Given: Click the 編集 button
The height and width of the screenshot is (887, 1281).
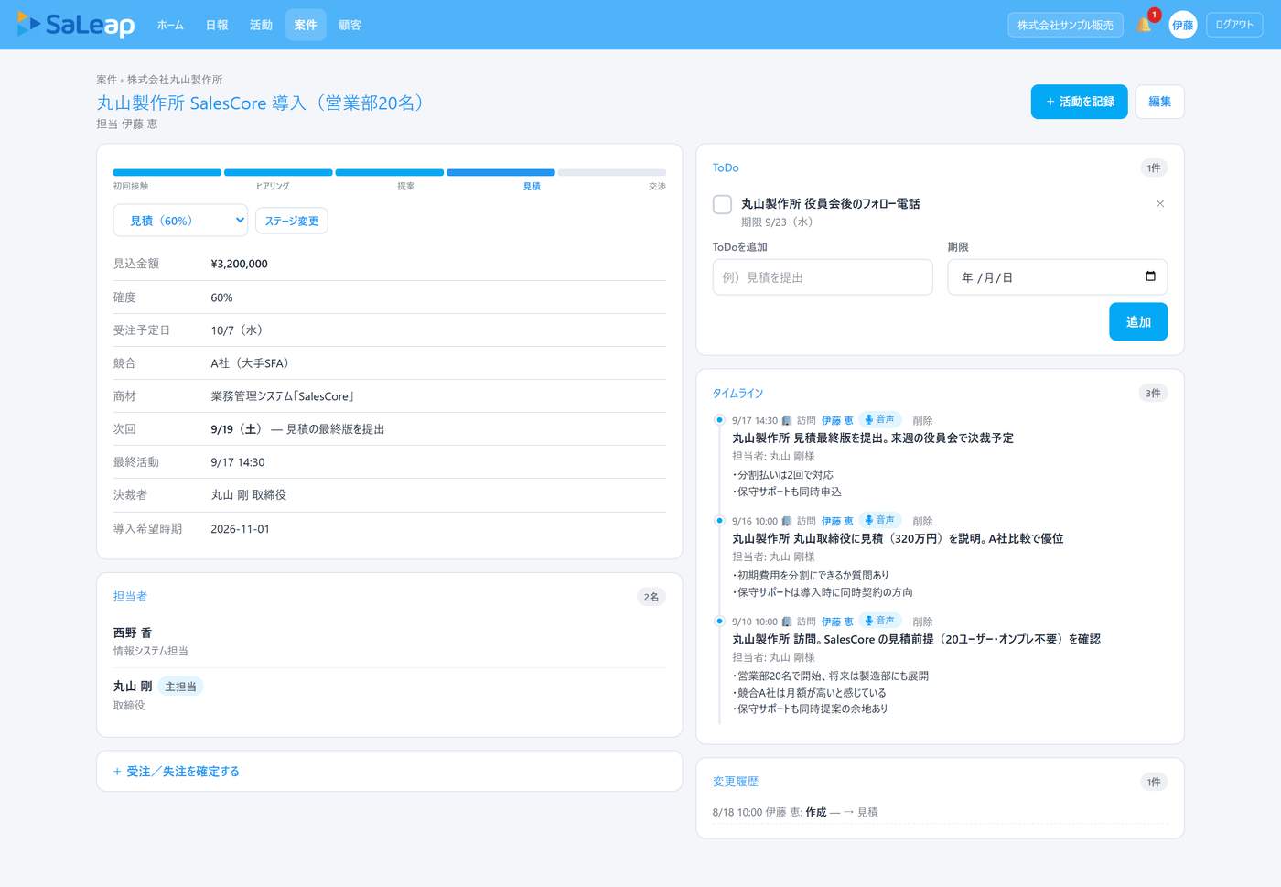Looking at the screenshot, I should pyautogui.click(x=1159, y=102).
